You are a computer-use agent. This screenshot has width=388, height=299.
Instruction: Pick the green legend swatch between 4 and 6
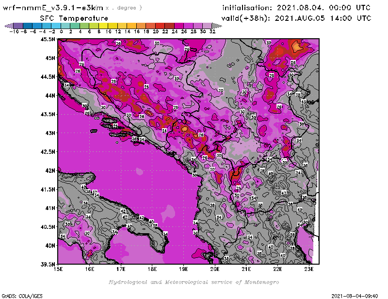tap(84, 26)
